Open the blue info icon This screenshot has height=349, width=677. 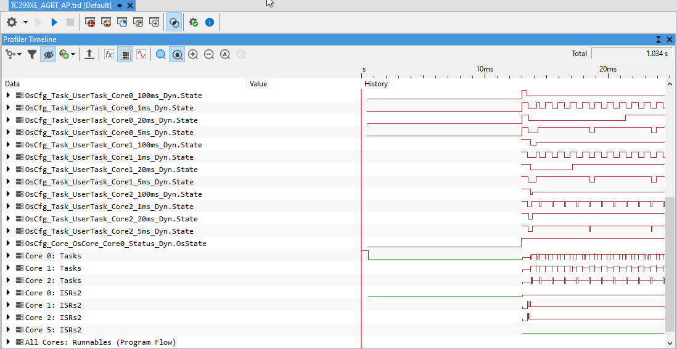(x=210, y=22)
